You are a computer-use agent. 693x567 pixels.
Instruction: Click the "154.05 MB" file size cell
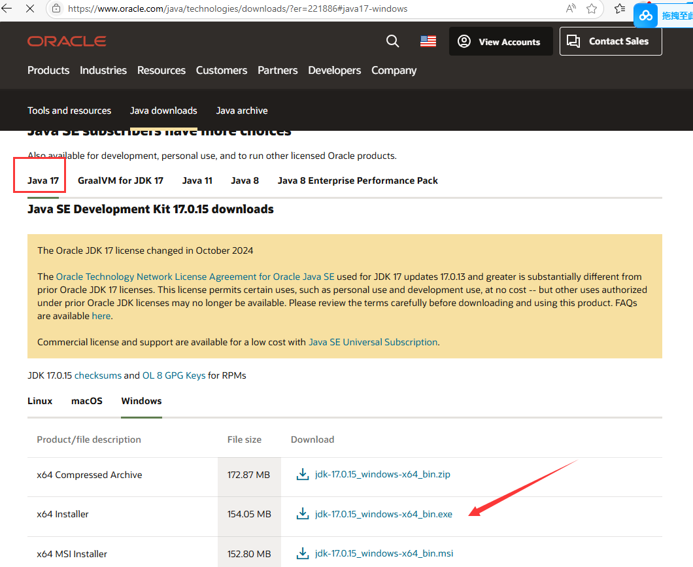pos(249,514)
